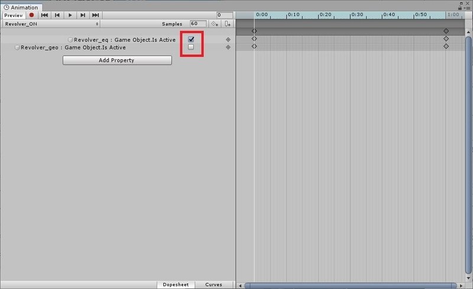Screen dimensions: 473x289
Task: Go to next keyframe
Action: [83, 15]
